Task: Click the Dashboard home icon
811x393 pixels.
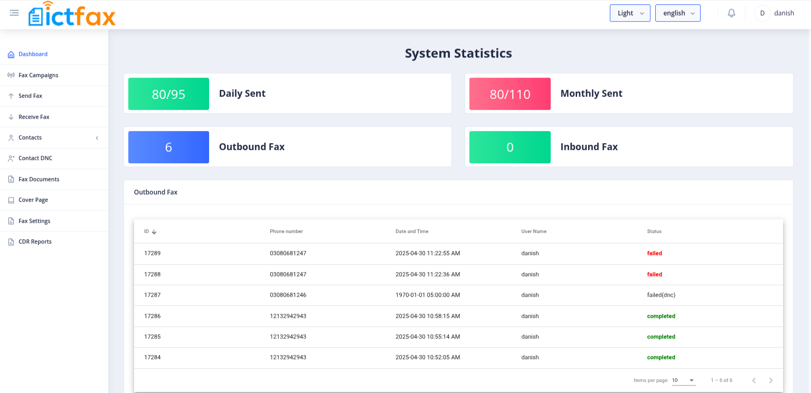Action: coord(11,54)
